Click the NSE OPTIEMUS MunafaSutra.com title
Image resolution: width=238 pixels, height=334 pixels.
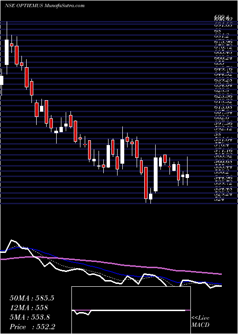click(45, 6)
